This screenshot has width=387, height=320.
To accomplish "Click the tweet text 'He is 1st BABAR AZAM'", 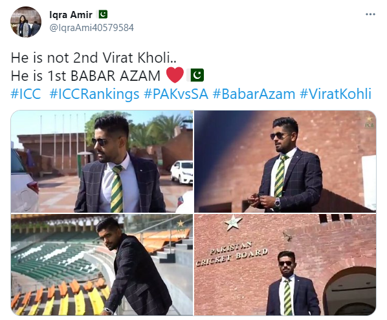I will (85, 76).
